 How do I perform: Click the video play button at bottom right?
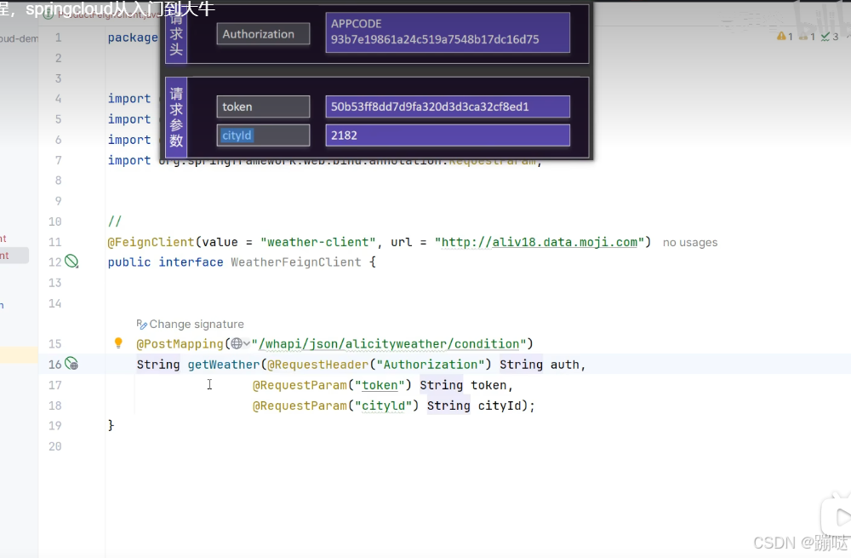(x=838, y=517)
